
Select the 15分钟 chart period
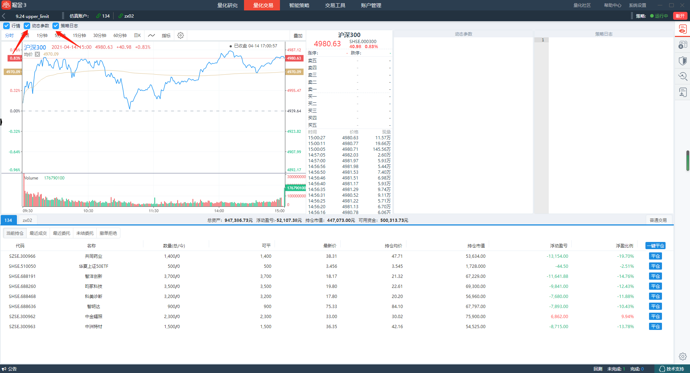tap(79, 36)
